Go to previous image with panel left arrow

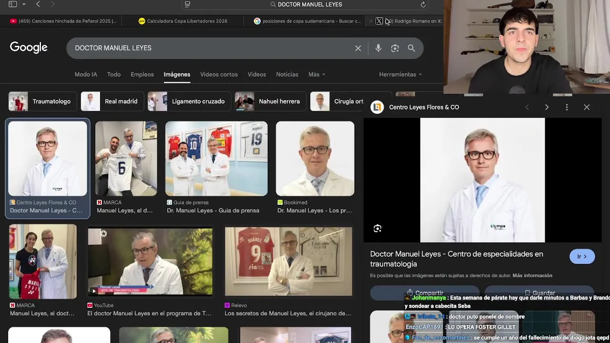527,107
